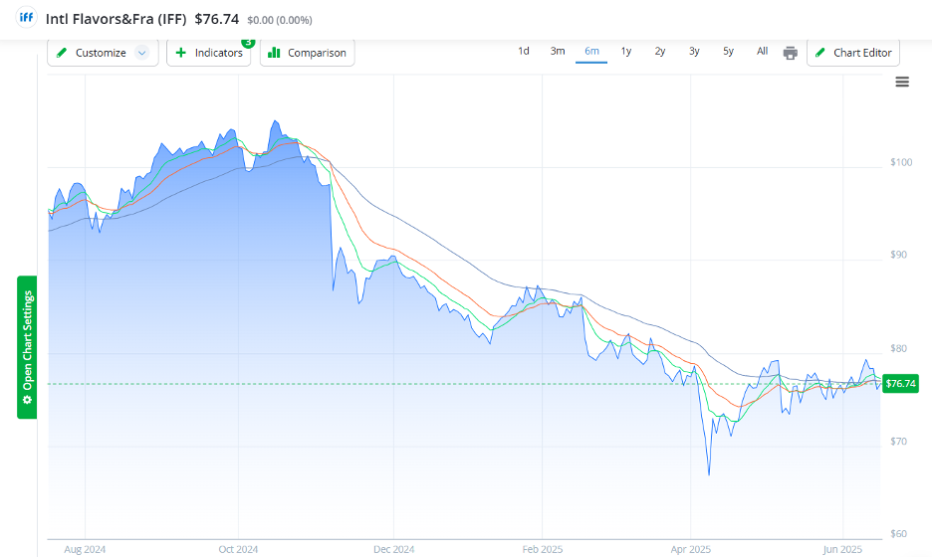Click the Intl Flavors&Fra (IFF) title

point(116,19)
